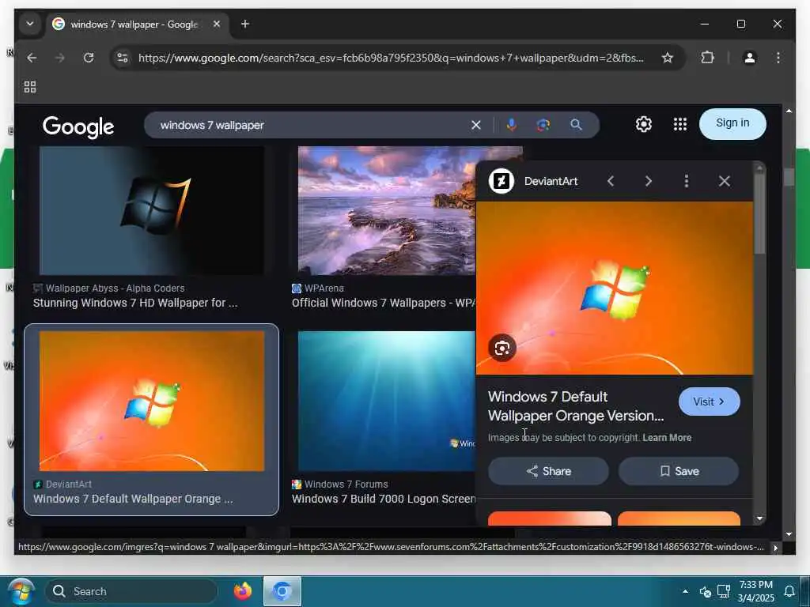Click the page scrollbar thumb

pos(789,177)
